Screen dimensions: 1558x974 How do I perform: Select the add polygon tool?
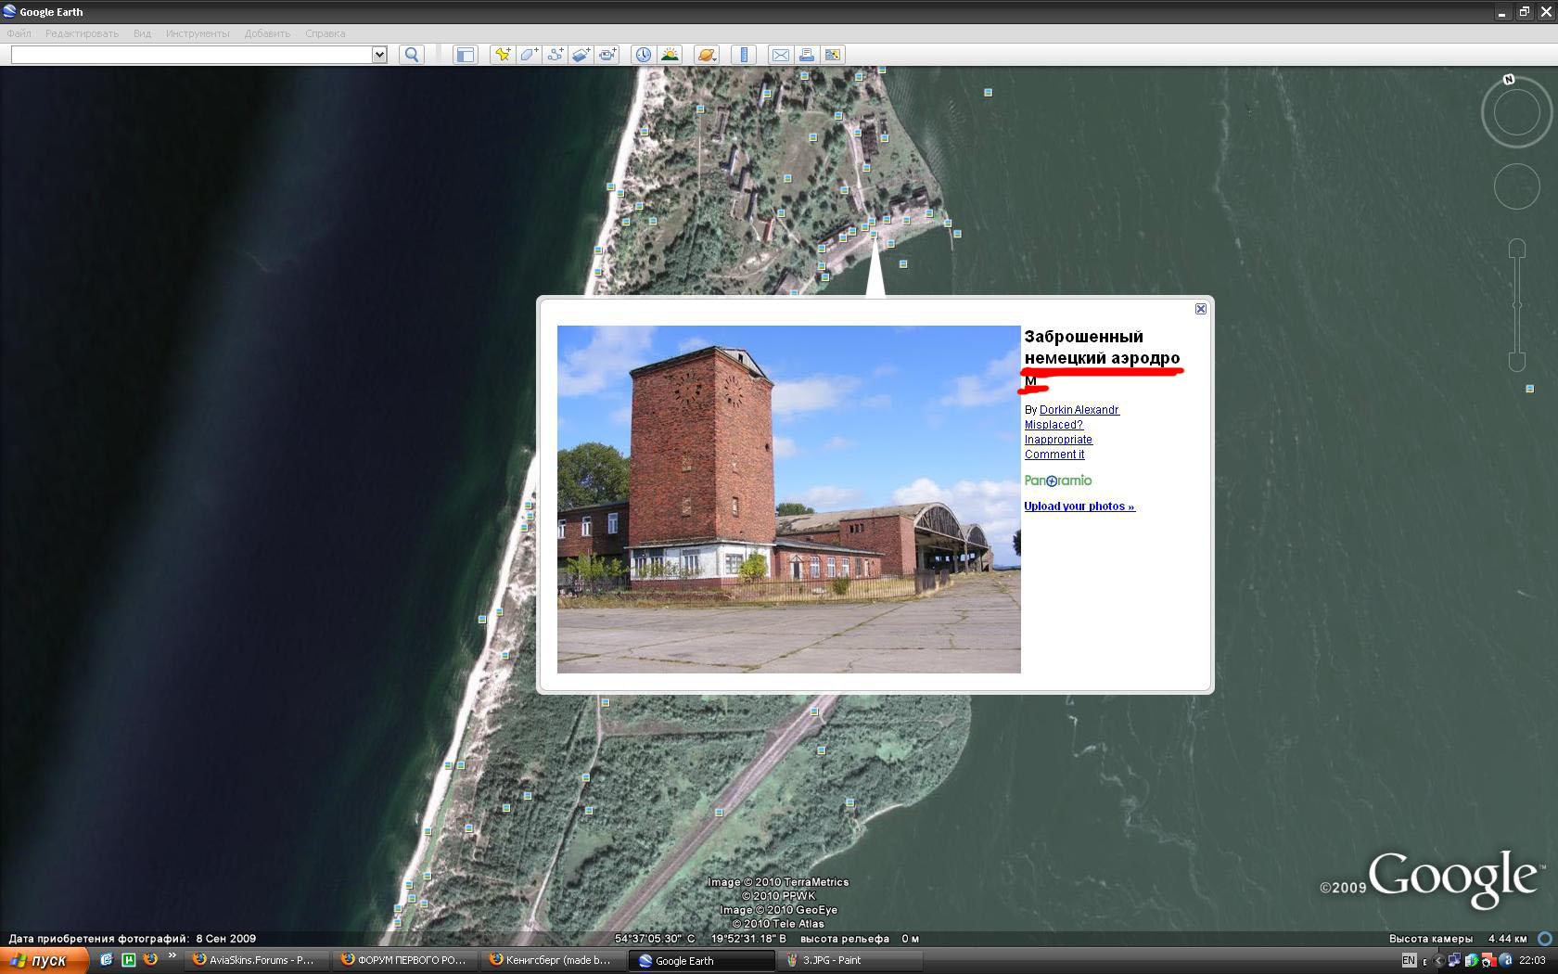(529, 55)
